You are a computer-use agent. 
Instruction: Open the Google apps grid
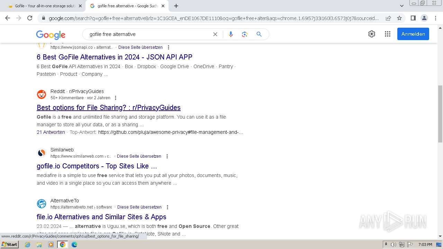388,34
